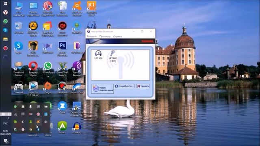Open the Avast Free Antivirus shortcut

click(x=77, y=9)
